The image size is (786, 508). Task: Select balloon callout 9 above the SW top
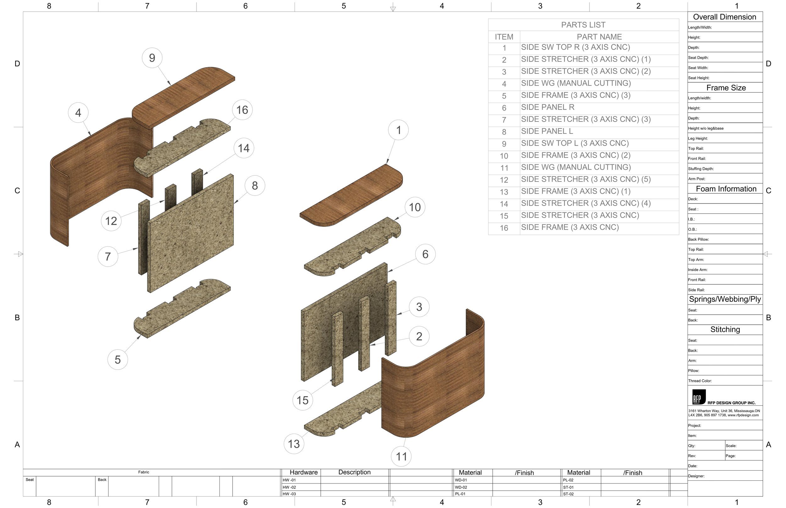[x=152, y=57]
